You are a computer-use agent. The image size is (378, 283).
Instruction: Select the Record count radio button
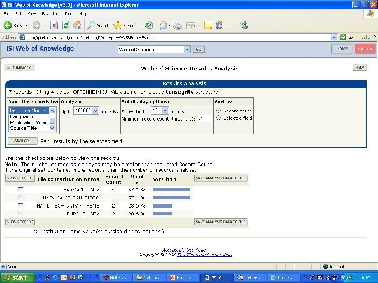(218, 111)
